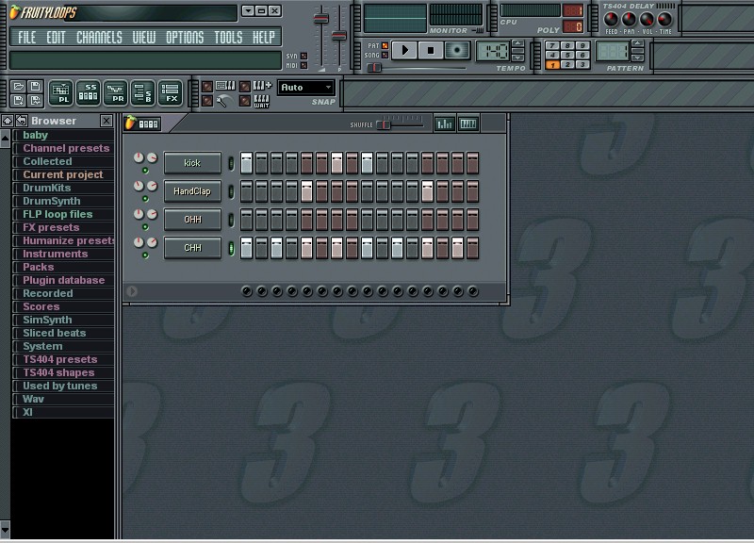
Task: Increase tempo with the up arrow
Action: [x=517, y=43]
